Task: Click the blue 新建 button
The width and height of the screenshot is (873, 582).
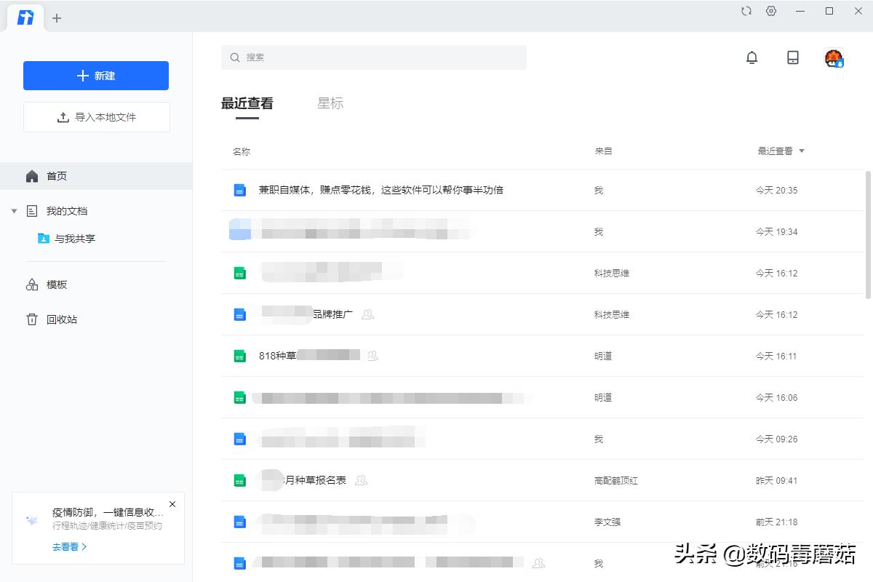Action: point(95,75)
